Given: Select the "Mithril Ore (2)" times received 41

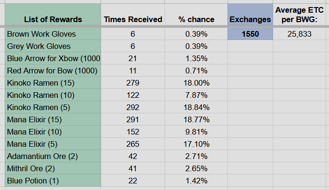Looking at the screenshot, I should (x=133, y=168).
